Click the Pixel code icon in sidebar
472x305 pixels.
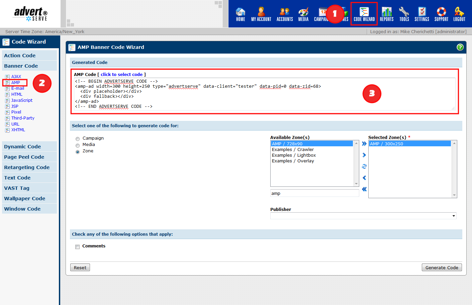point(7,112)
